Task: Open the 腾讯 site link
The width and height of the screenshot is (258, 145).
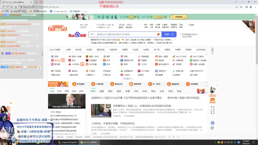Action: click(107, 56)
